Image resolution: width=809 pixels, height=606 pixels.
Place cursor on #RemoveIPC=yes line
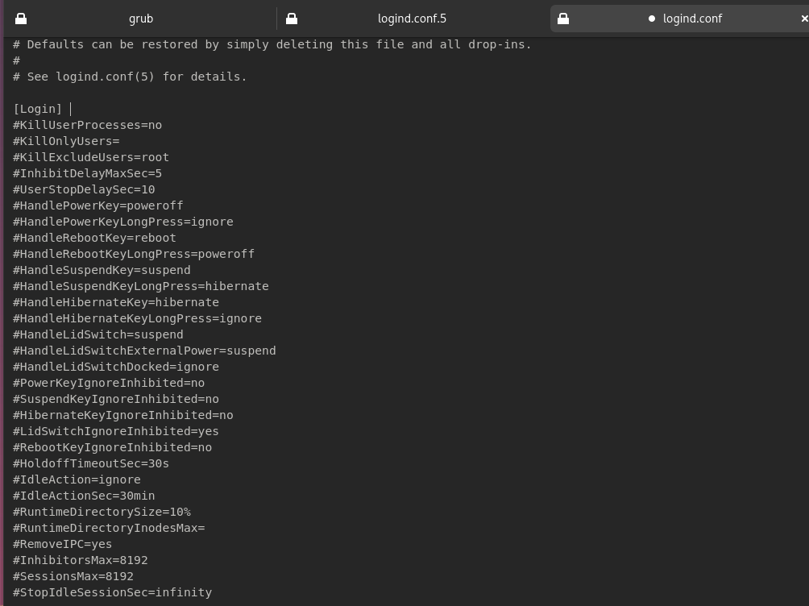pos(62,544)
